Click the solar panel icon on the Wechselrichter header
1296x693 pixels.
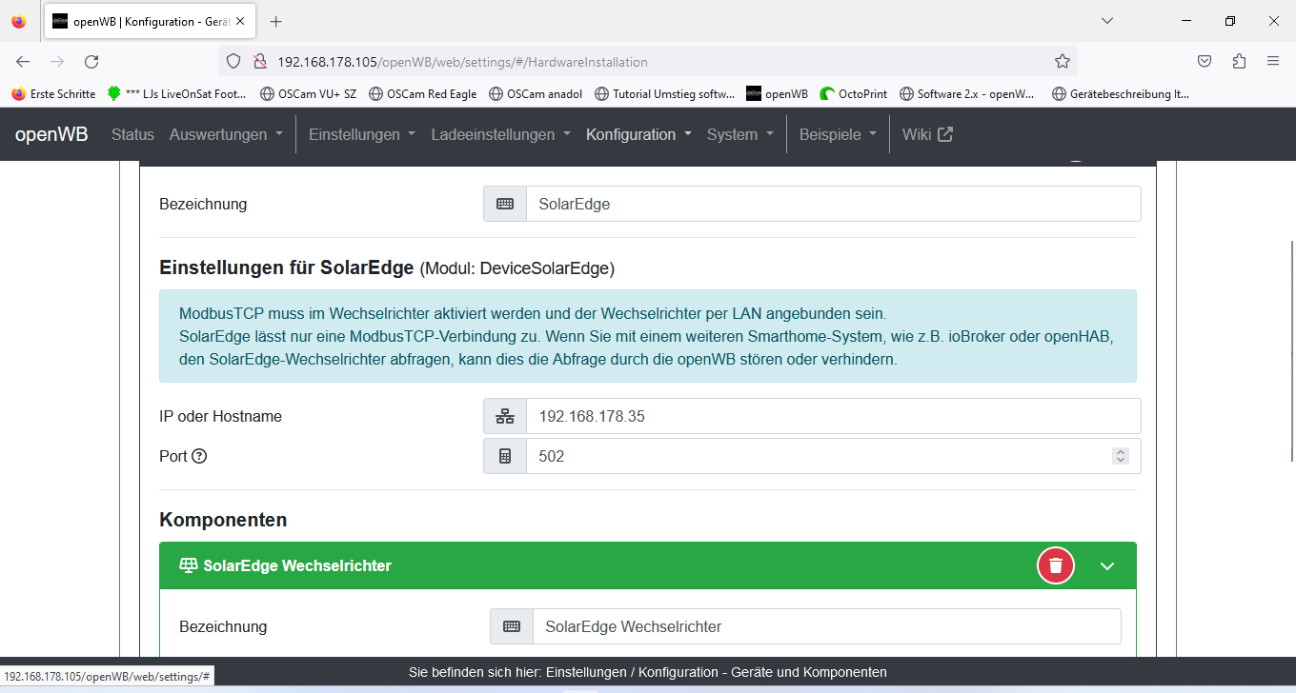pyautogui.click(x=188, y=565)
